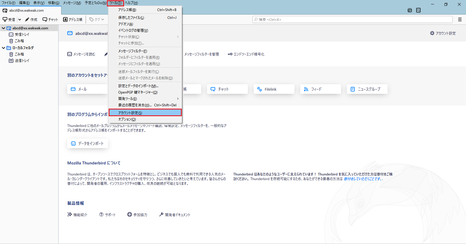Click エンドツーエンド暗号化
The width and height of the screenshot is (466, 244).
[x=246, y=54]
